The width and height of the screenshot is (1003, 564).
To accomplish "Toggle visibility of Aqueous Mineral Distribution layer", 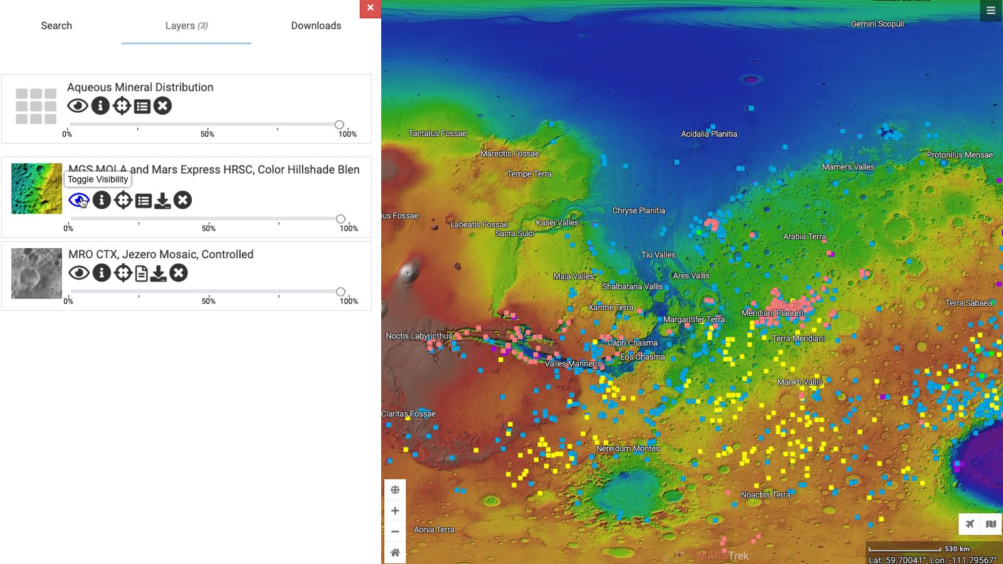I will (78, 106).
